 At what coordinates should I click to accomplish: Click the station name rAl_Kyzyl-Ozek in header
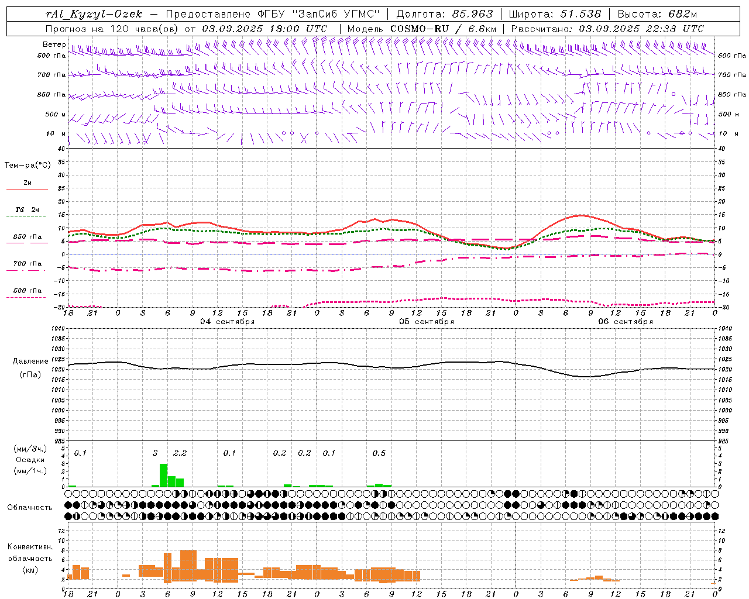94,14
